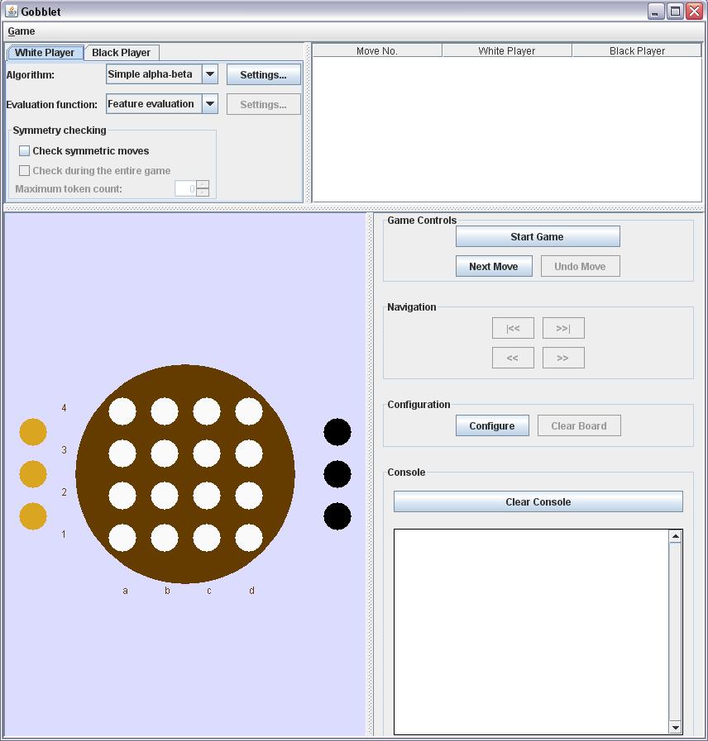Viewport: 708px width, 741px height.
Task: Click the Configure button
Action: 492,425
